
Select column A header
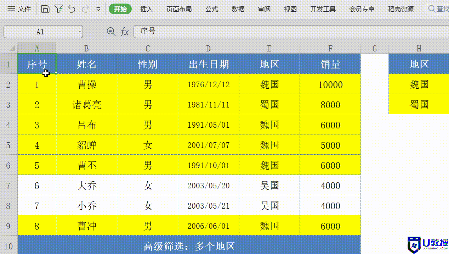click(37, 48)
